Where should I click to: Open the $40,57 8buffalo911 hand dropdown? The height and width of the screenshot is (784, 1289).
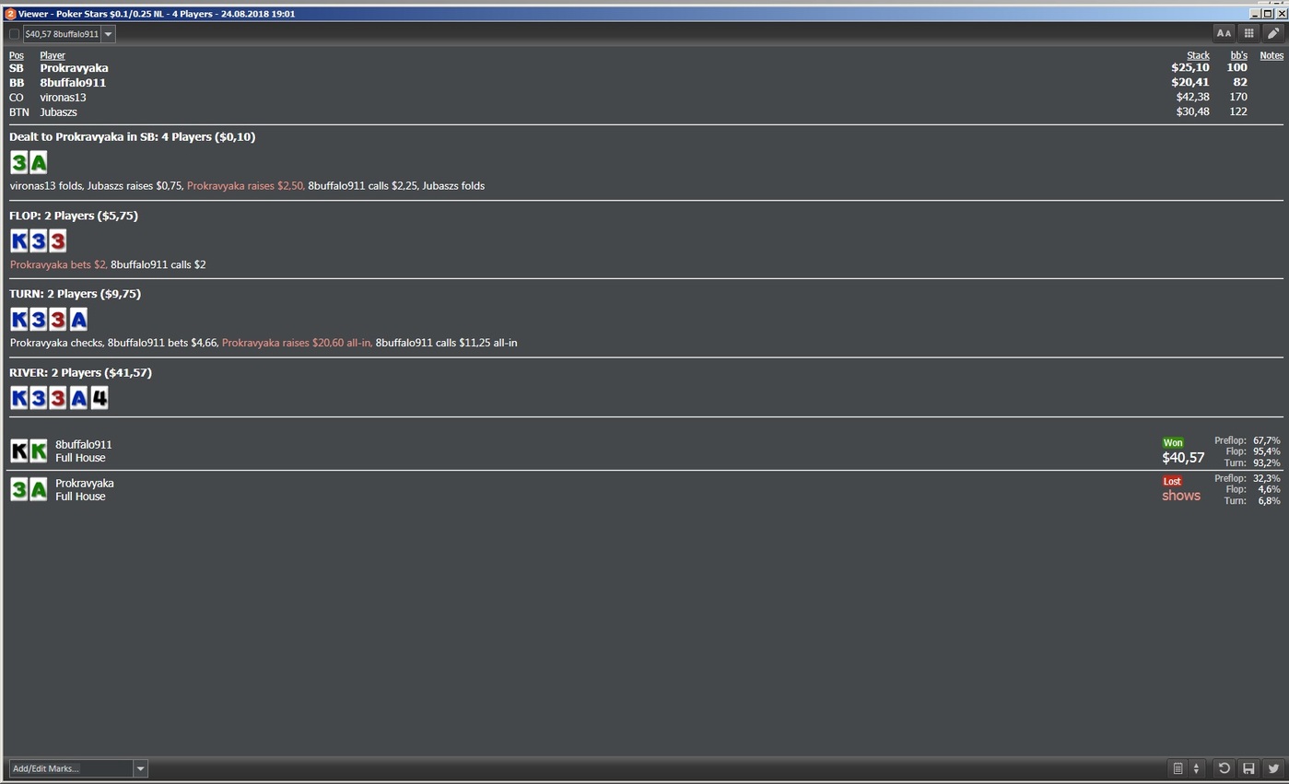click(x=108, y=34)
